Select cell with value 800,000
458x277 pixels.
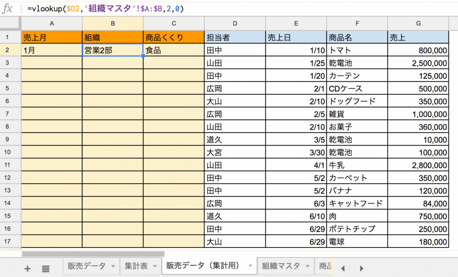[418, 50]
